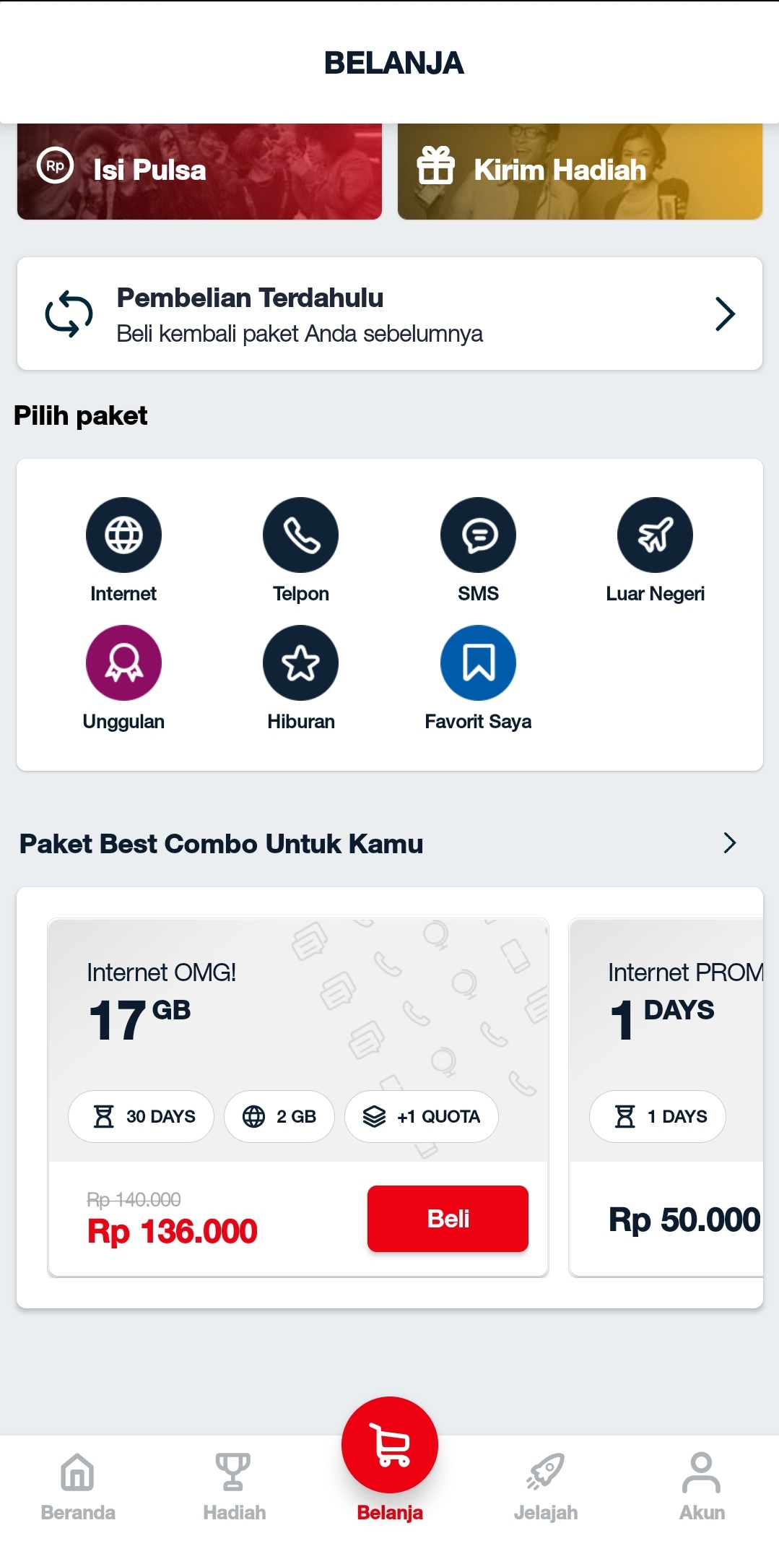Tap the +1 QUOTA bonus chip

click(x=421, y=1116)
